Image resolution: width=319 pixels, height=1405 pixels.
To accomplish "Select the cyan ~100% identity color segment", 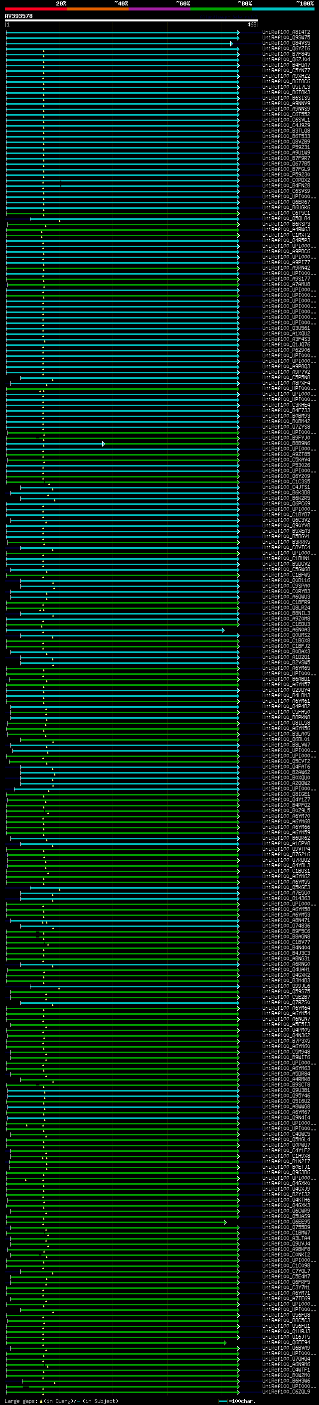I will pyautogui.click(x=283, y=9).
